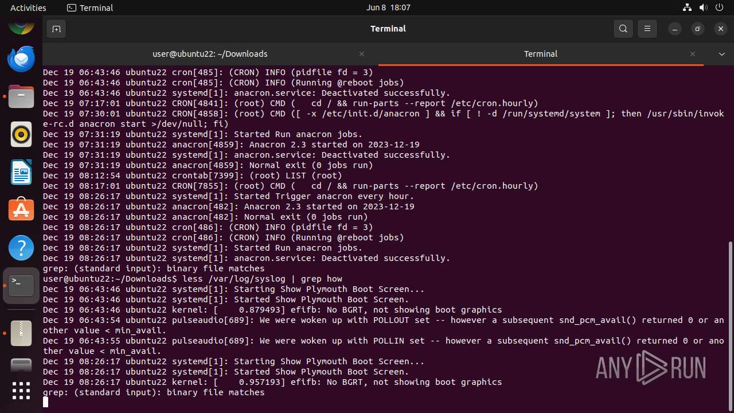Image resolution: width=734 pixels, height=413 pixels.
Task: Click the 'Terminal' window title text
Action: pyautogui.click(x=388, y=29)
